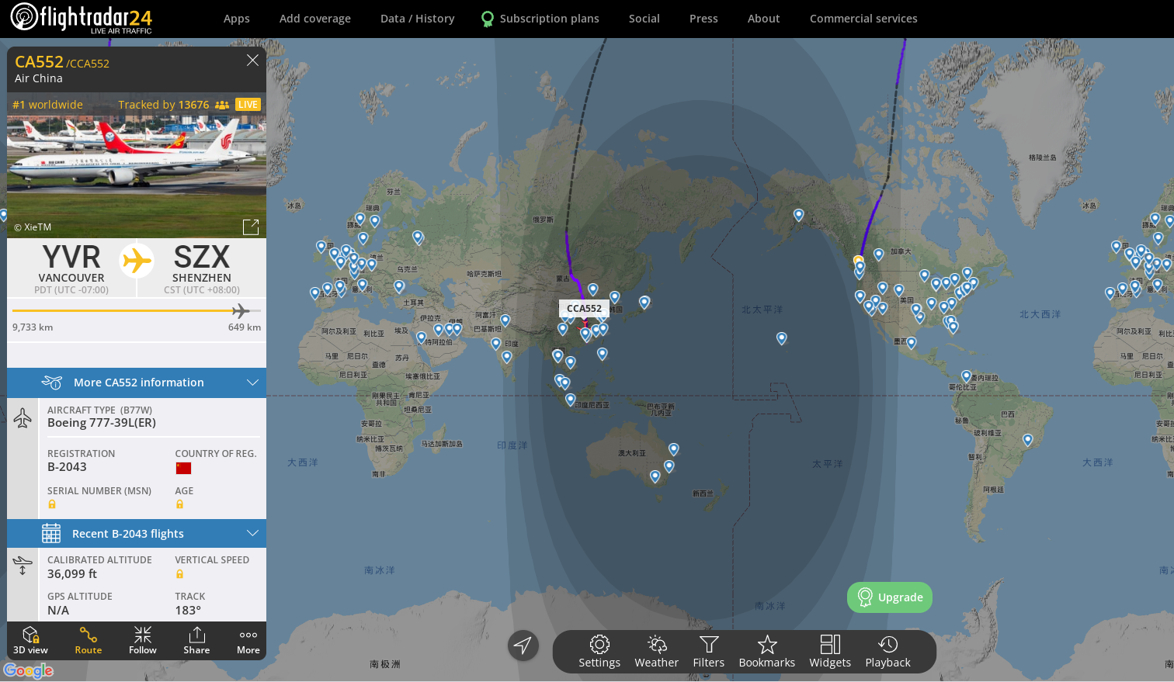The image size is (1174, 682).
Task: Expand More CA552 information section
Action: [x=137, y=383]
